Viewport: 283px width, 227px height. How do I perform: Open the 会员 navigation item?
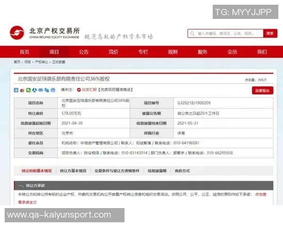point(232,52)
